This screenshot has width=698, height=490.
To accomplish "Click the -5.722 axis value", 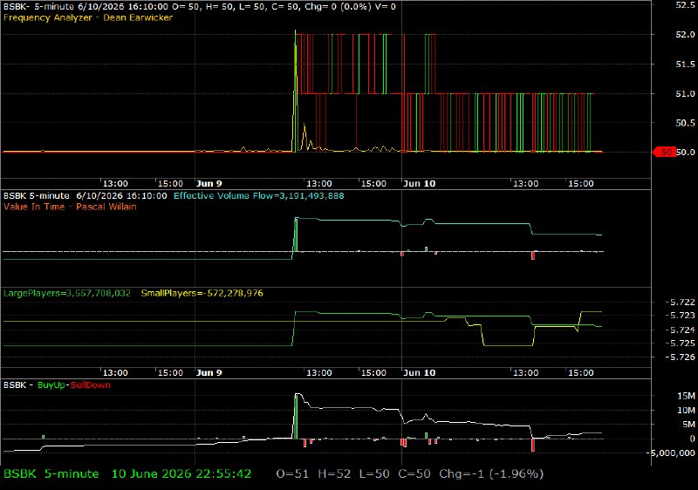I will coord(681,303).
